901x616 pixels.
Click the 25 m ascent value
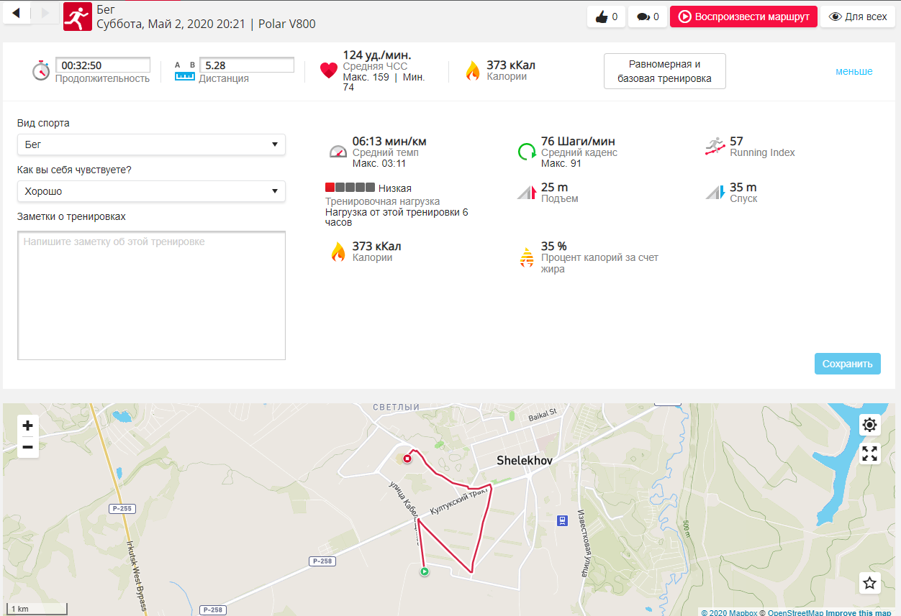pyautogui.click(x=554, y=188)
